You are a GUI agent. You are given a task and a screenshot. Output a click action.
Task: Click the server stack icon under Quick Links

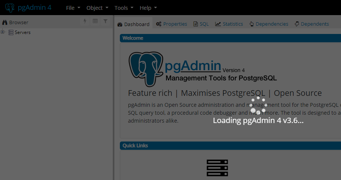pos(217,168)
